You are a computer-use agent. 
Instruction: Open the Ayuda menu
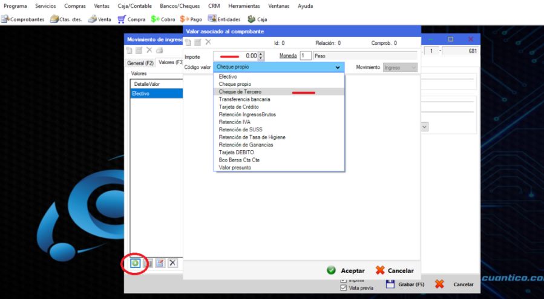306,6
